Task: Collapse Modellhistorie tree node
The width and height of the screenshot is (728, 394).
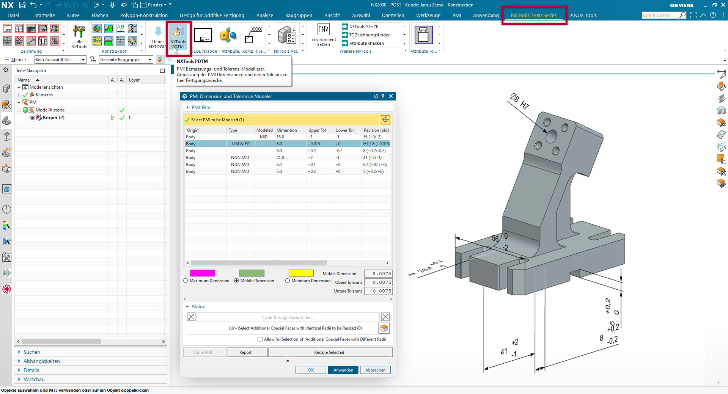Action: (19, 110)
